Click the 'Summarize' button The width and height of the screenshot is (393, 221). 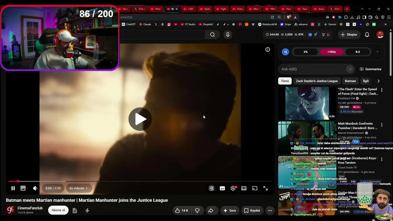371,69
